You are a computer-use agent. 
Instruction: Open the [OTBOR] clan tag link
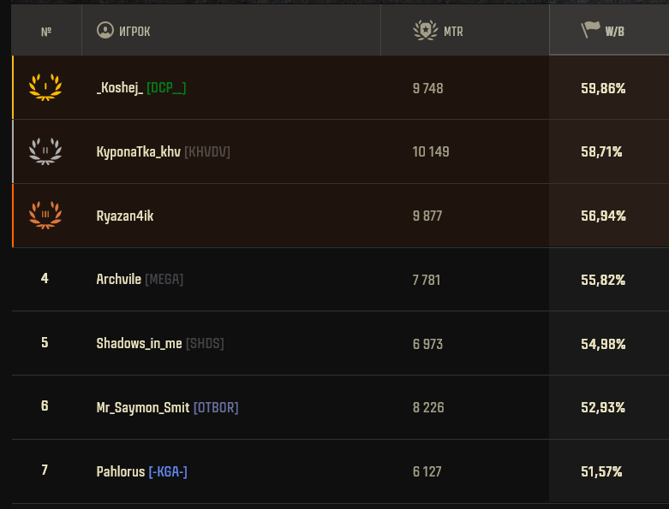[x=216, y=407]
